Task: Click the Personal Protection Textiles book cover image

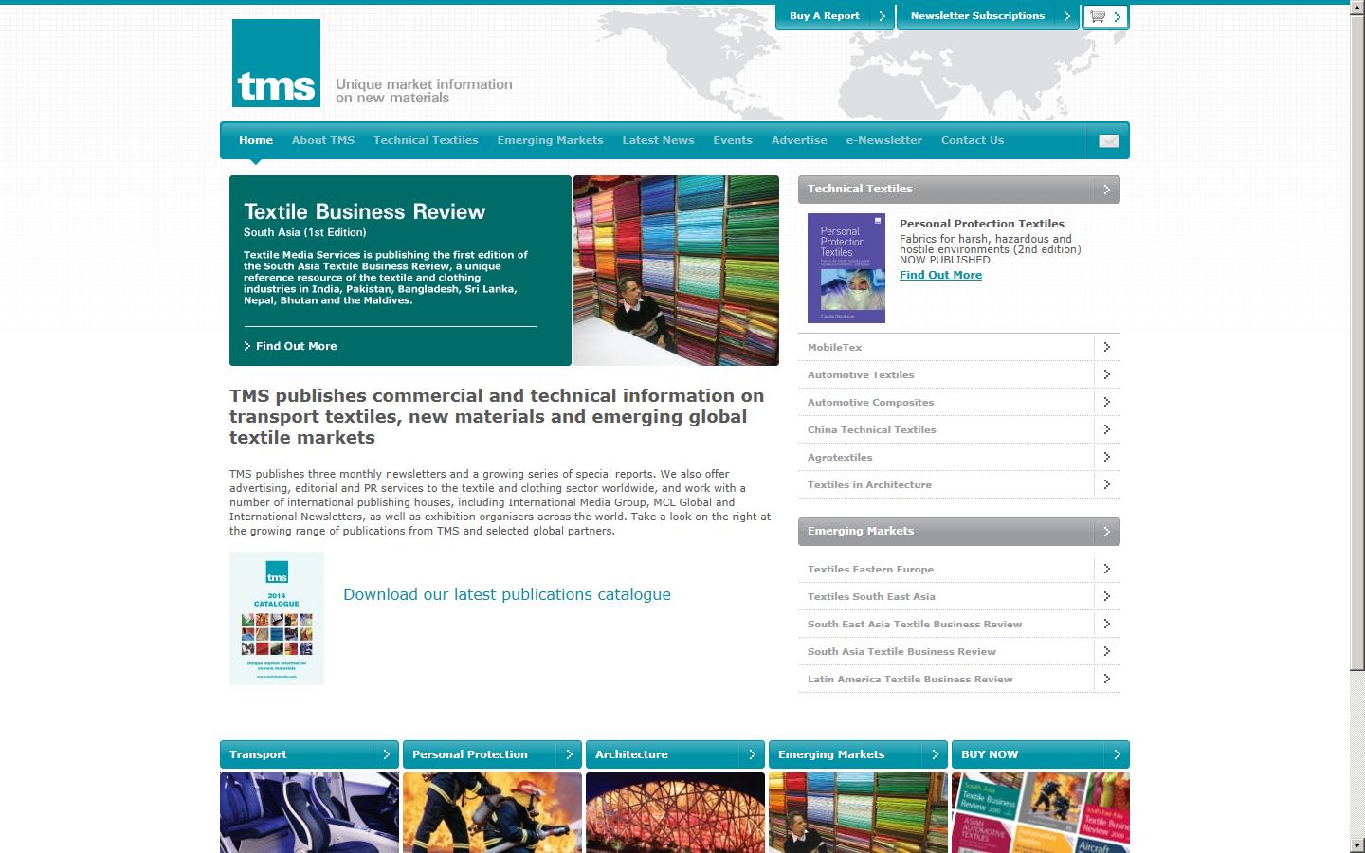Action: coord(846,268)
